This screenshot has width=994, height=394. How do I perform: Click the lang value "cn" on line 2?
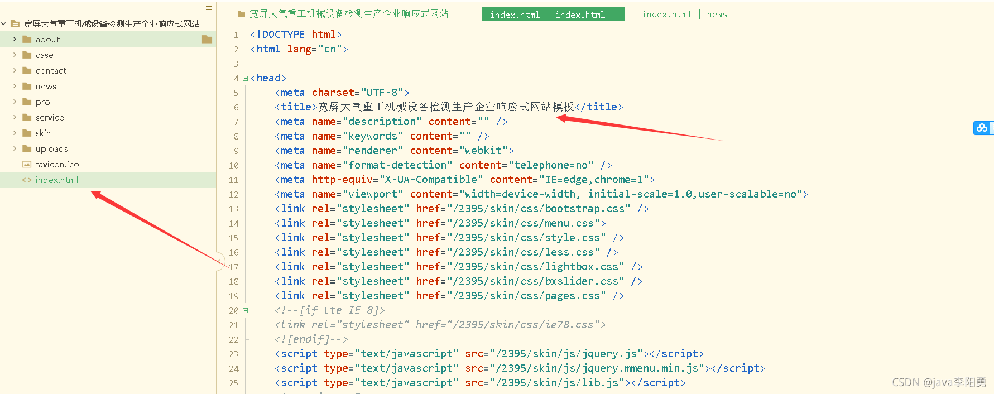tap(330, 49)
